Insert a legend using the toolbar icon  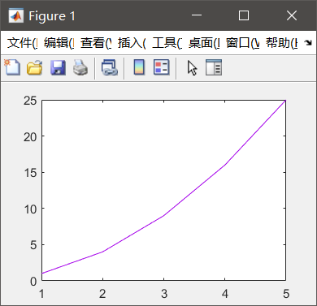click(162, 67)
